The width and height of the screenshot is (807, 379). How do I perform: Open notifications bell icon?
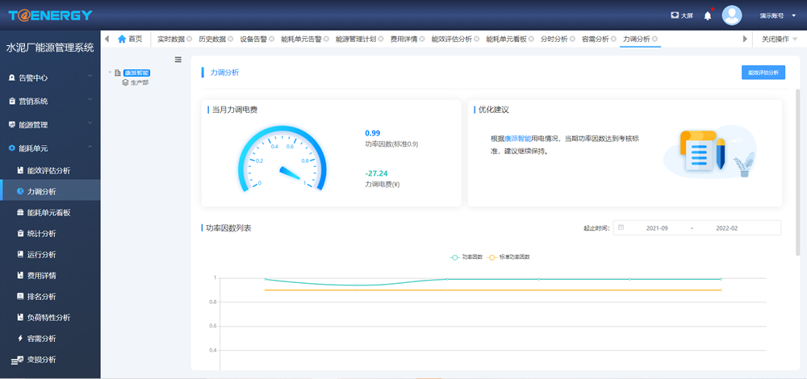click(x=708, y=15)
